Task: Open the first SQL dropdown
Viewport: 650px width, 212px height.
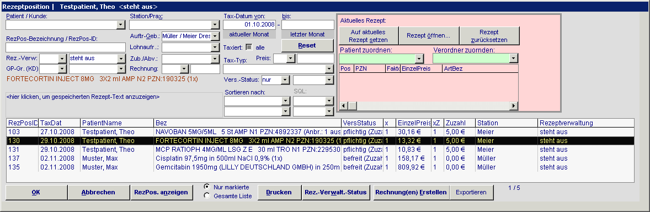Action: point(329,101)
